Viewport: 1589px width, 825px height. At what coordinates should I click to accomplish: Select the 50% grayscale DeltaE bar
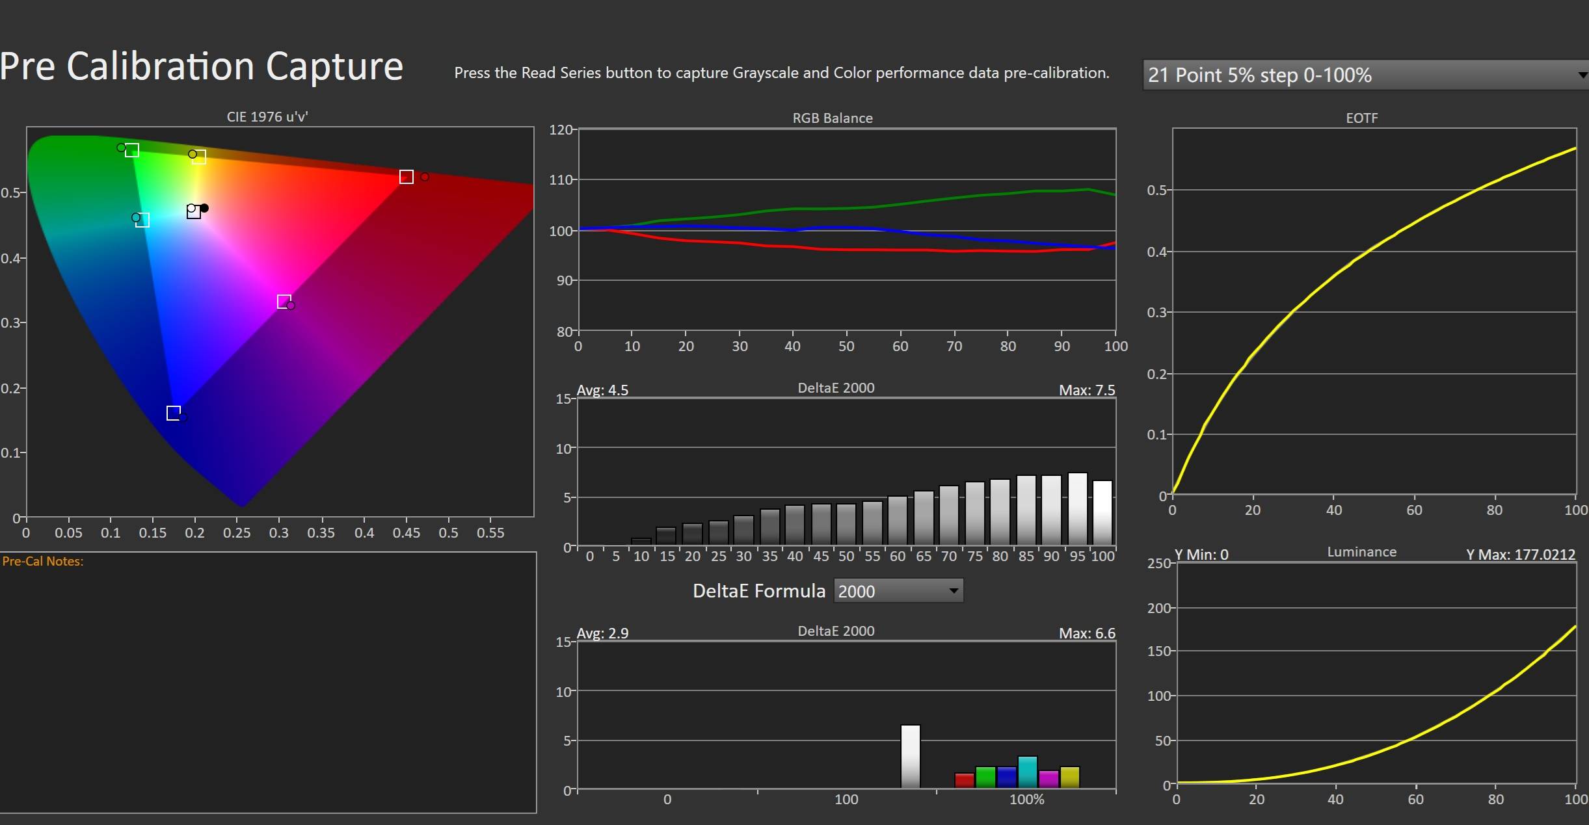coord(846,524)
